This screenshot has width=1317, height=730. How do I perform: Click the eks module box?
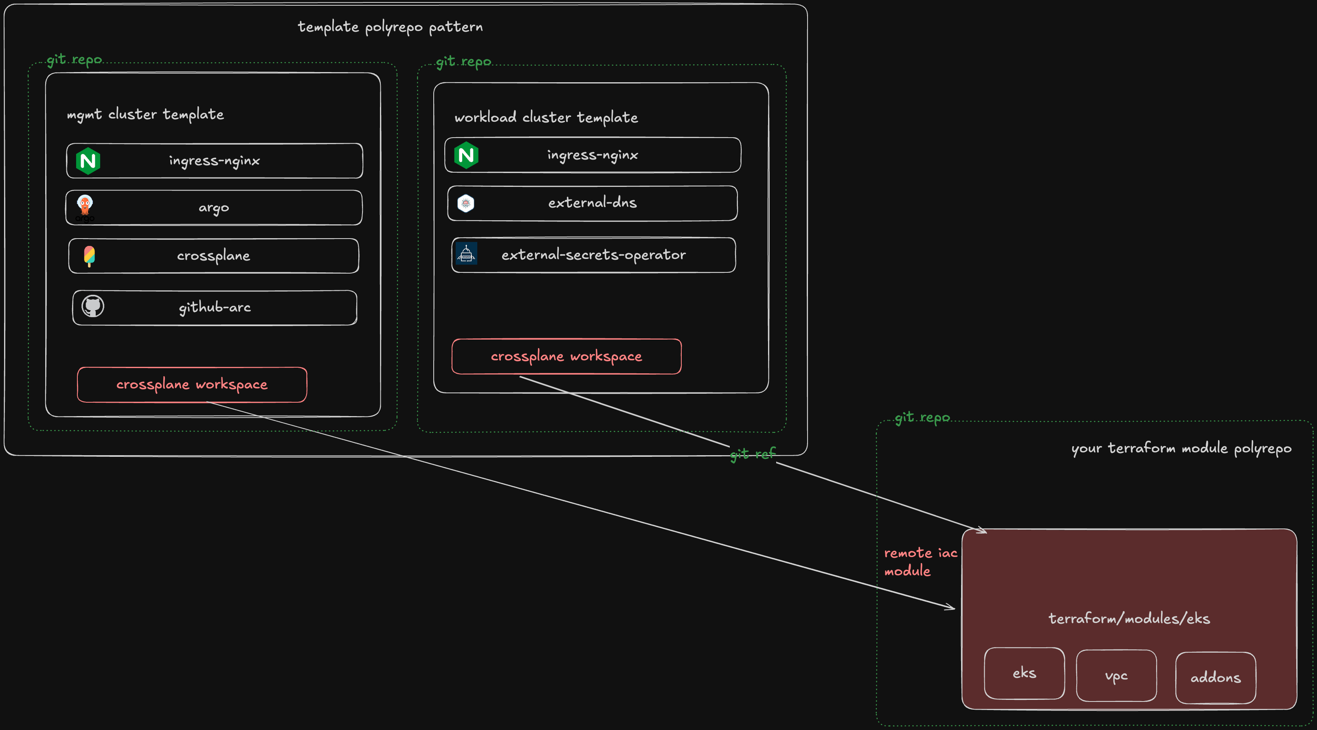1024,673
